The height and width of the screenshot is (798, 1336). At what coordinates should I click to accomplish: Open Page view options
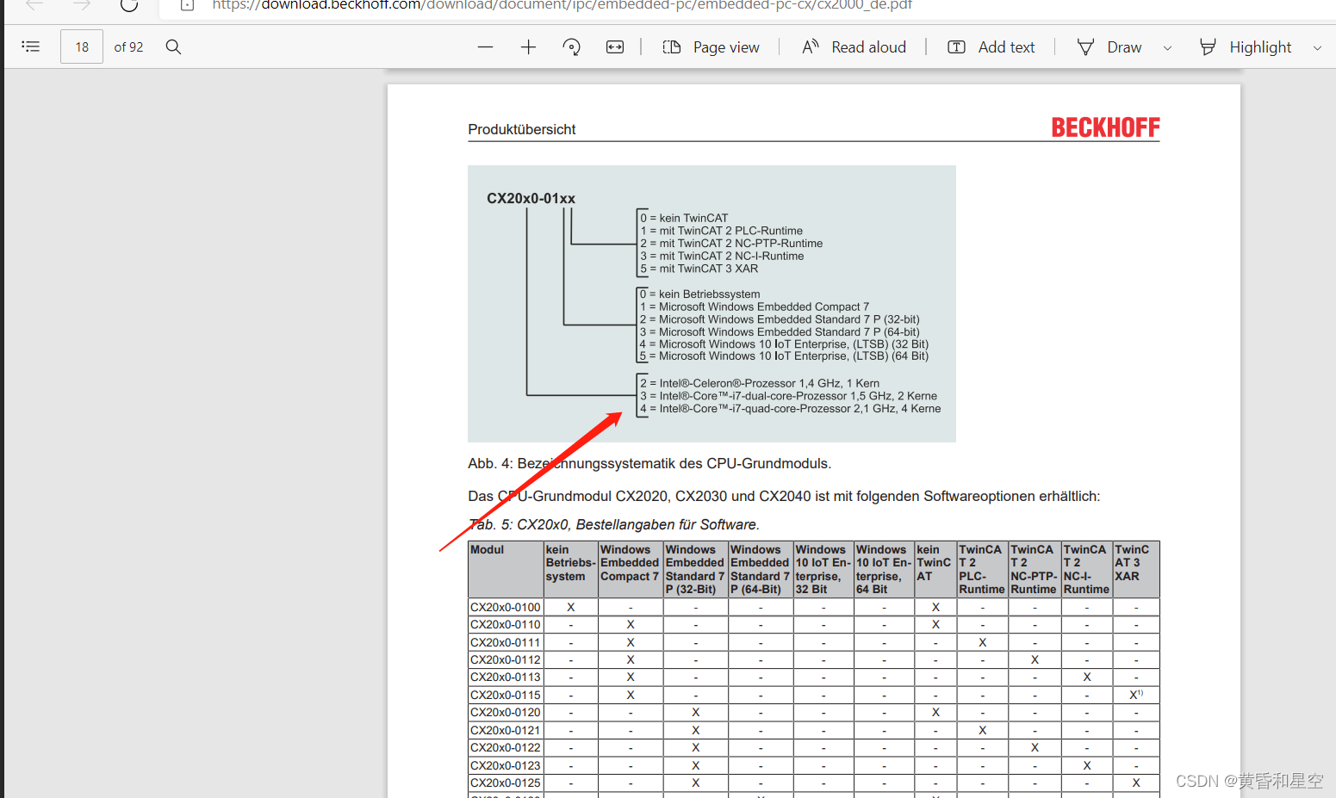tap(711, 46)
